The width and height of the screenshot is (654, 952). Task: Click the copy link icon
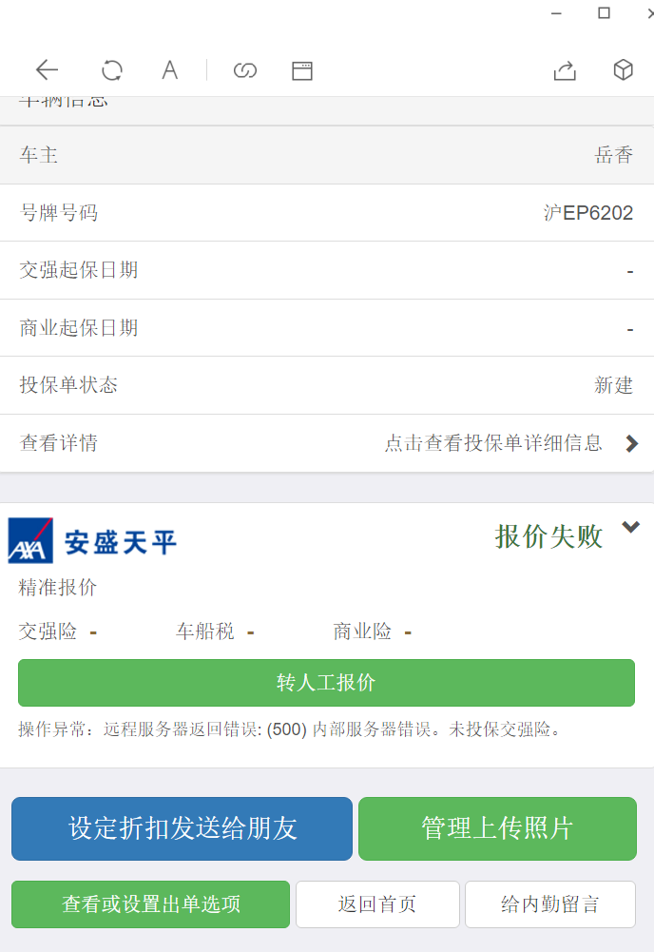245,69
